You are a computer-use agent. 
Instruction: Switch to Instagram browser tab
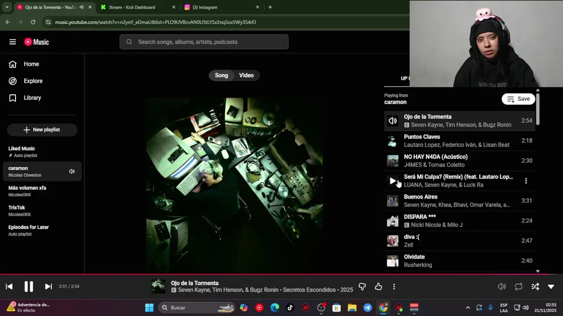point(221,7)
